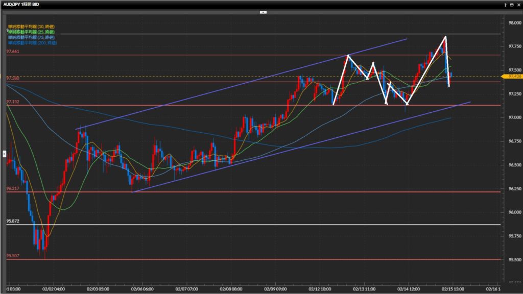Close the AUD/JPY chart window

[x=518, y=4]
